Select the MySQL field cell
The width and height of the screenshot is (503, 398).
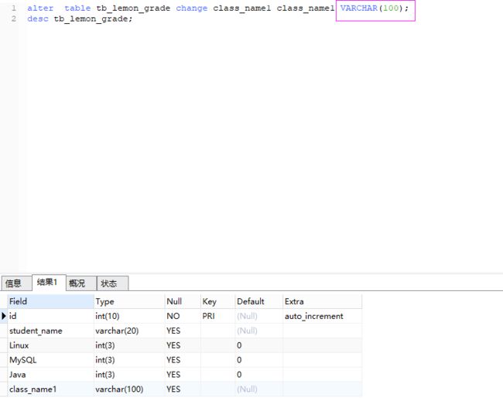[50, 360]
